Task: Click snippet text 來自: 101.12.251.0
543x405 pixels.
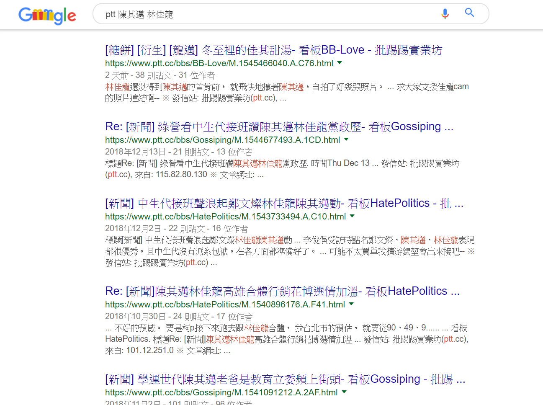Action: pos(139,351)
